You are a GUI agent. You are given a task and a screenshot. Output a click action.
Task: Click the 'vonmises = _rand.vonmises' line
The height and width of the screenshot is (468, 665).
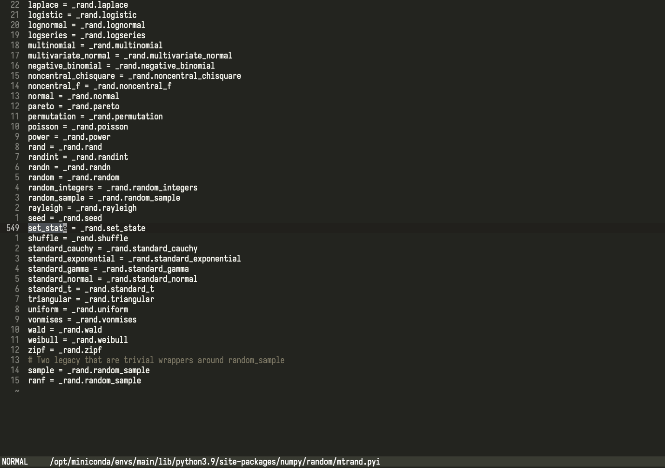tap(82, 320)
